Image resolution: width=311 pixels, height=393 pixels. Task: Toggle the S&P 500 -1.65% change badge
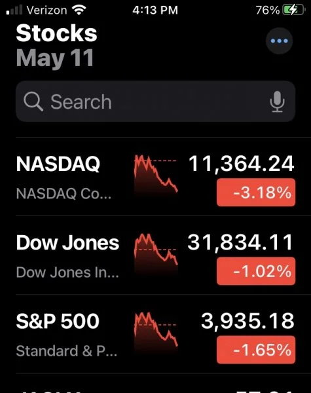tap(256, 350)
